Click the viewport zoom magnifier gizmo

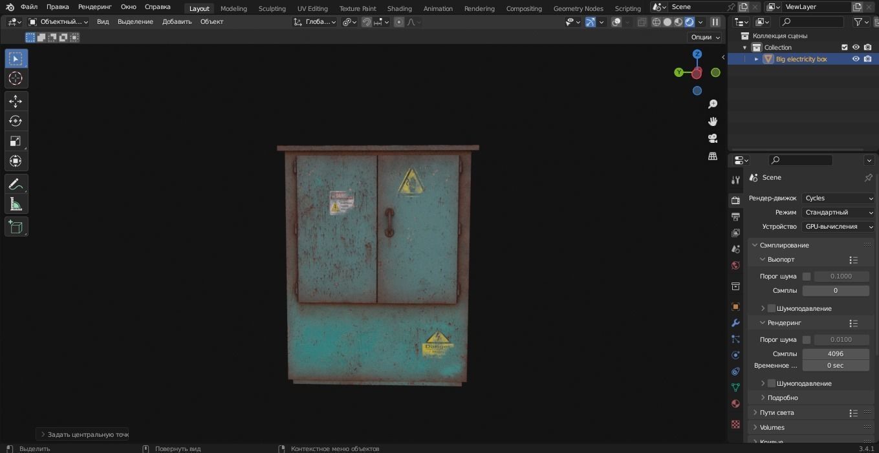point(713,104)
